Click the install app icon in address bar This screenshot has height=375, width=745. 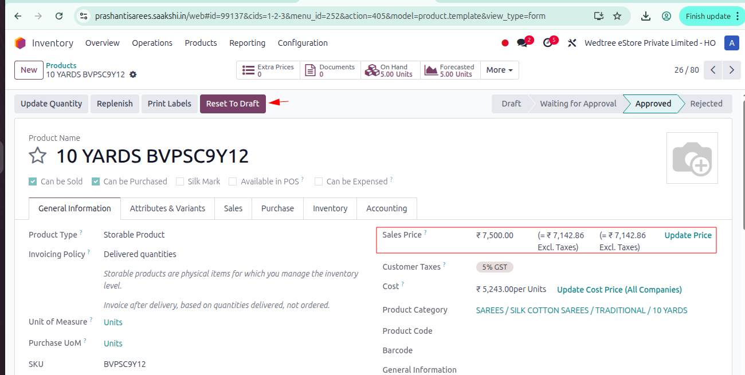599,16
